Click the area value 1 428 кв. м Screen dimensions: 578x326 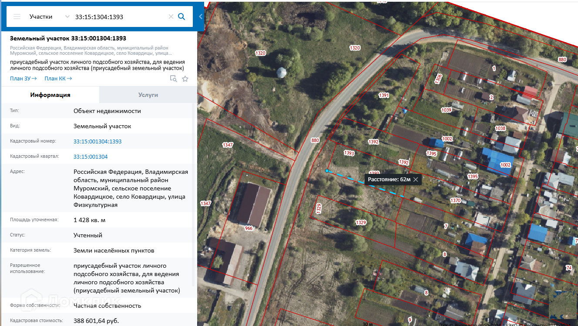click(x=89, y=220)
